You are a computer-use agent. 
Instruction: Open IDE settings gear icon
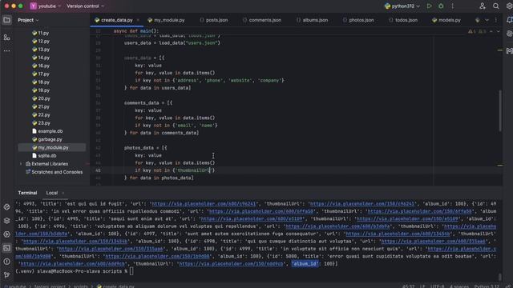pyautogui.click(x=510, y=6)
